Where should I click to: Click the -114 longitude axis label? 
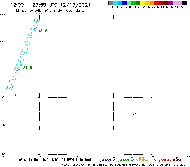coord(77,157)
